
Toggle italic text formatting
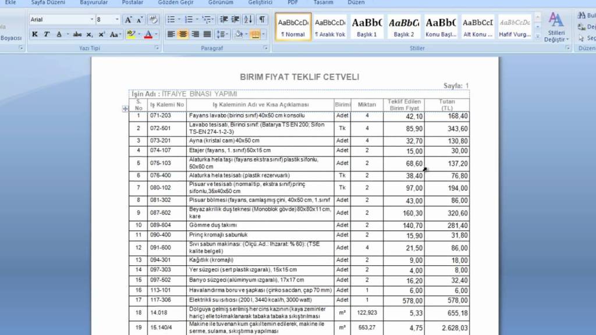tap(47, 34)
